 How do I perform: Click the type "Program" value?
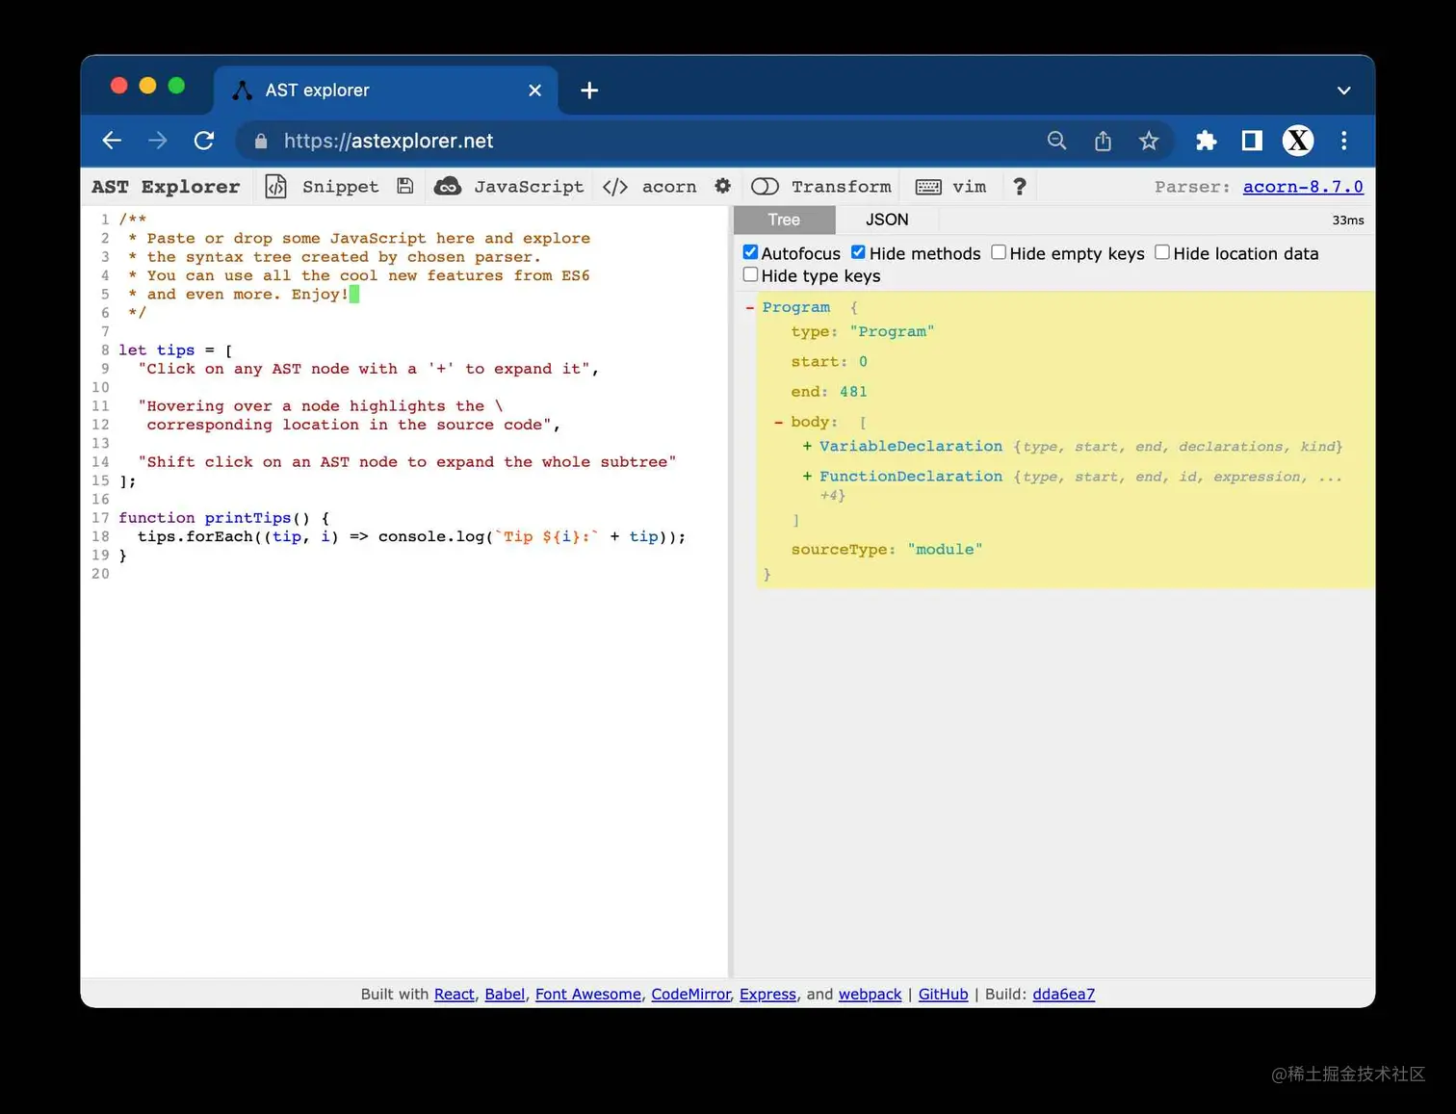[892, 332]
